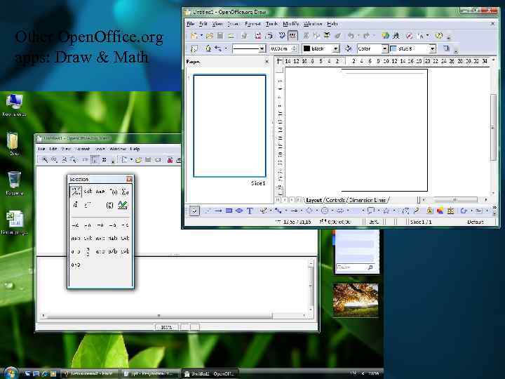The width and height of the screenshot is (505, 379).
Task: Toggle Set Operations category in Selection
Action: [100, 192]
